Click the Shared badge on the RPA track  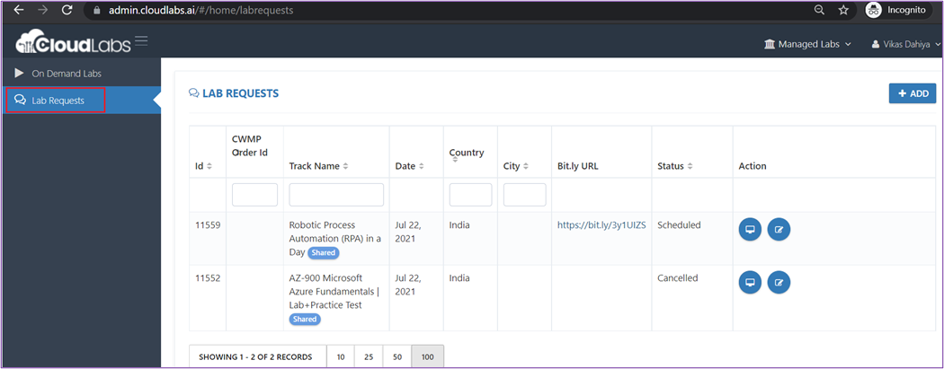pyautogui.click(x=324, y=253)
